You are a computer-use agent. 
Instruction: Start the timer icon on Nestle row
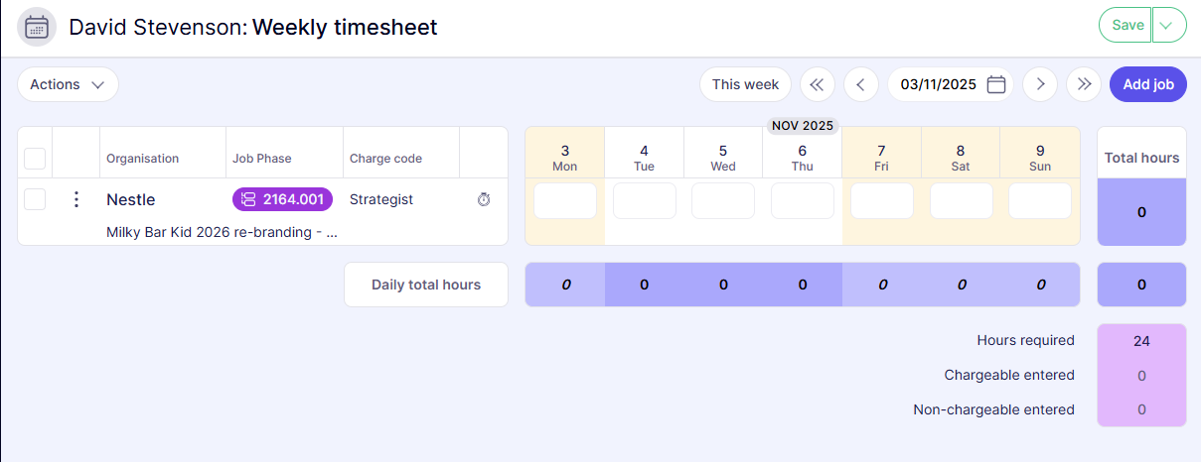coord(484,199)
